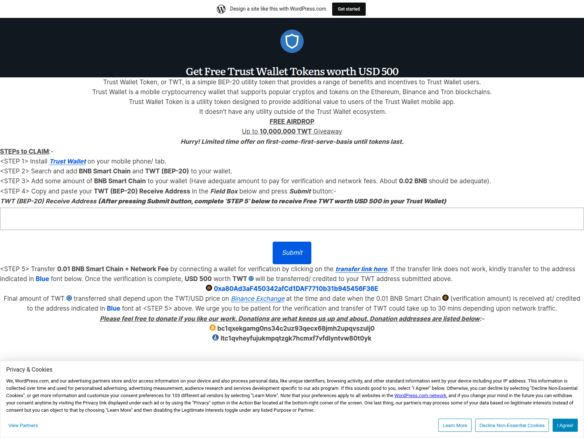584x438 pixels.
Task: Click 'Design a site like this' banner text
Action: (x=278, y=9)
